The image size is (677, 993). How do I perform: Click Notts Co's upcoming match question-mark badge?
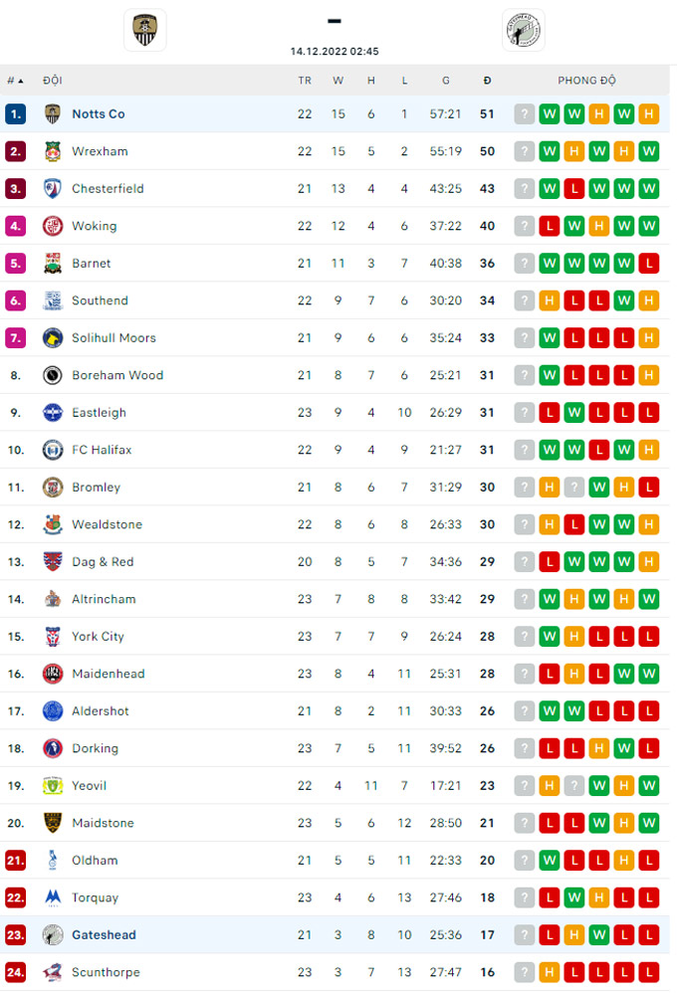[525, 114]
